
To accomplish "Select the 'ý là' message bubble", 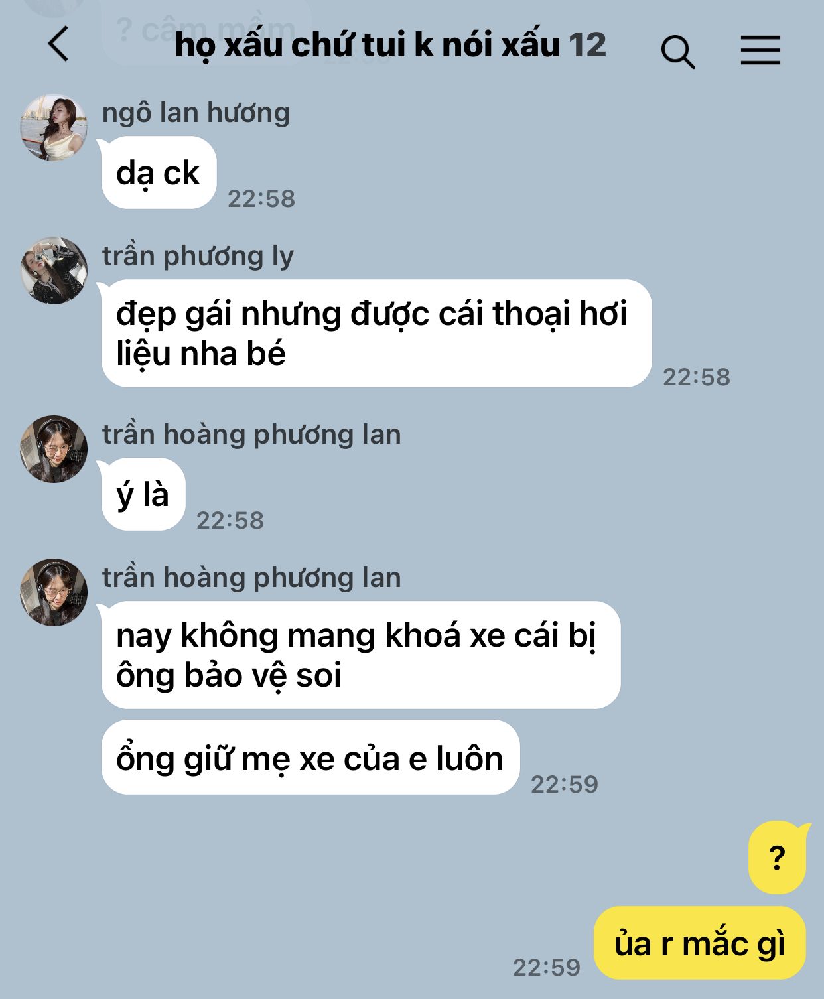I will (x=143, y=494).
